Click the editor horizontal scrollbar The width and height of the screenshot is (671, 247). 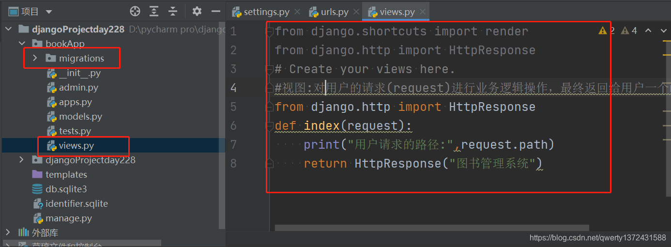(x=432, y=228)
